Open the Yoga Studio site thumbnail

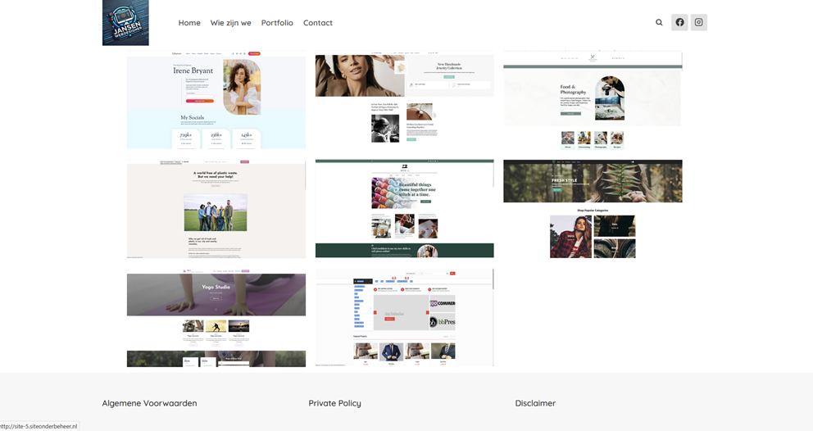[216, 318]
